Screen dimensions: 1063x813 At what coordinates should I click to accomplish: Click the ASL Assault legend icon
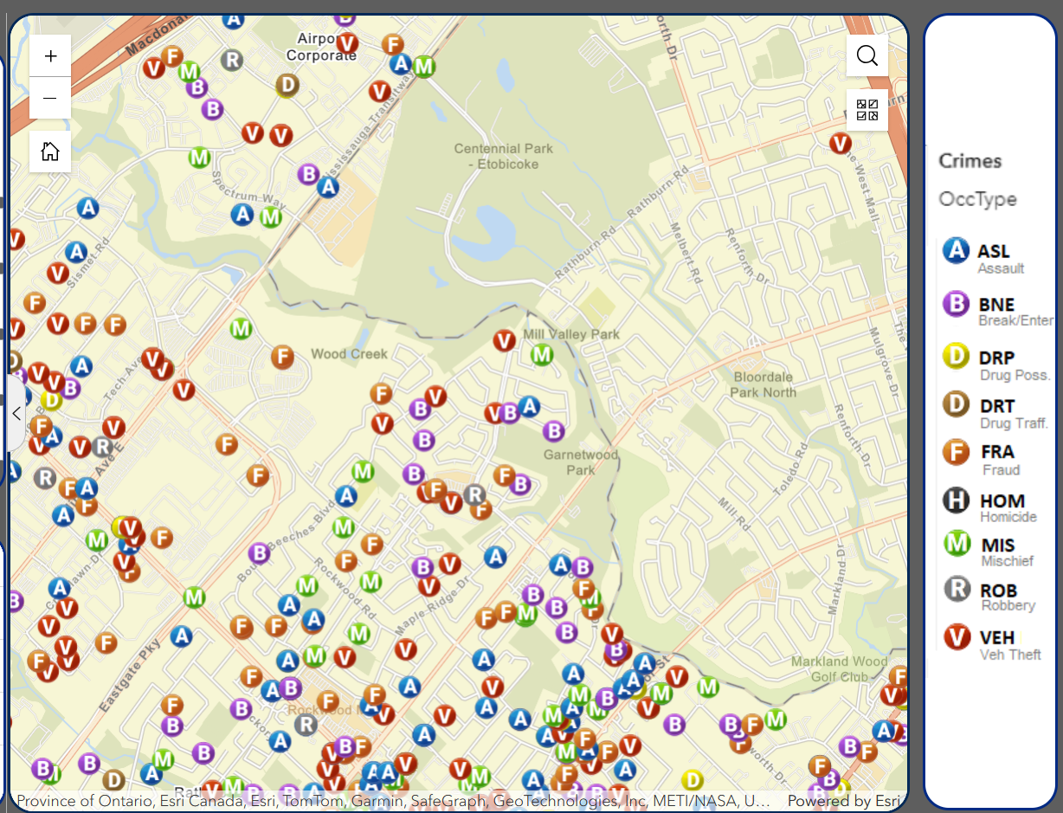tap(956, 251)
